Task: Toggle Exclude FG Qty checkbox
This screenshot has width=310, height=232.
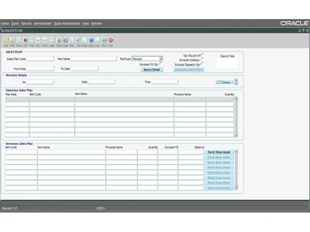Action: [x=161, y=64]
